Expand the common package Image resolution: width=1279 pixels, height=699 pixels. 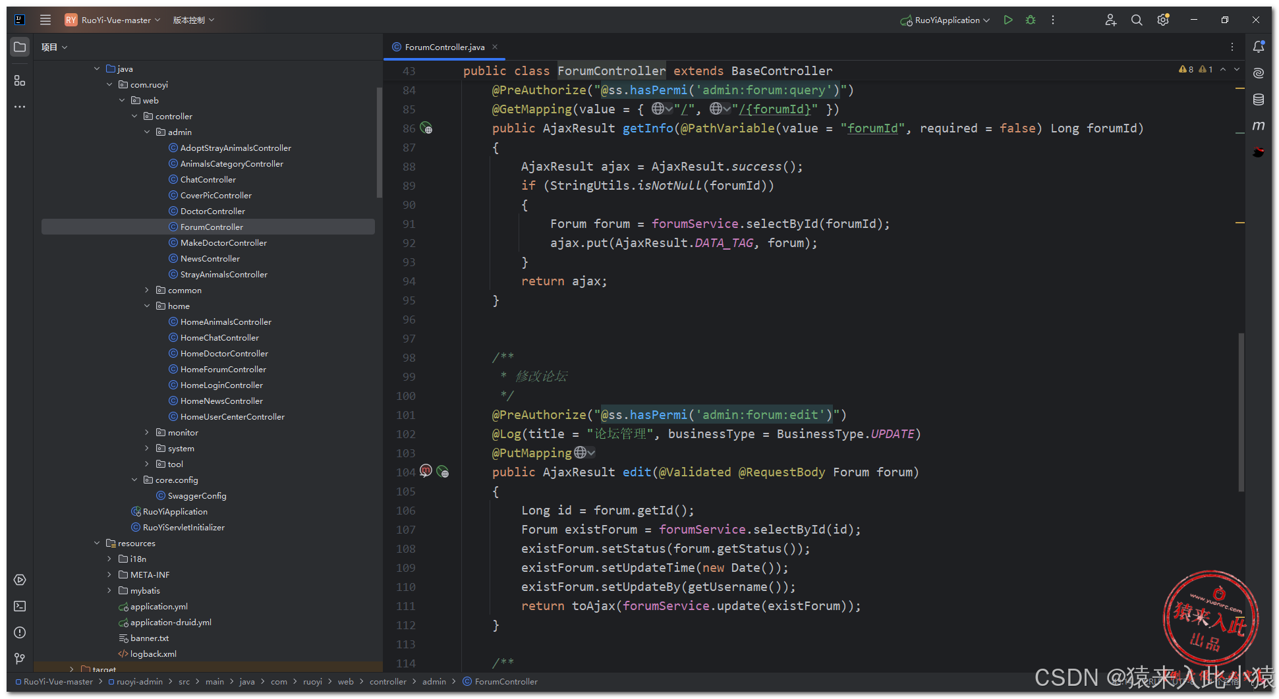[147, 290]
